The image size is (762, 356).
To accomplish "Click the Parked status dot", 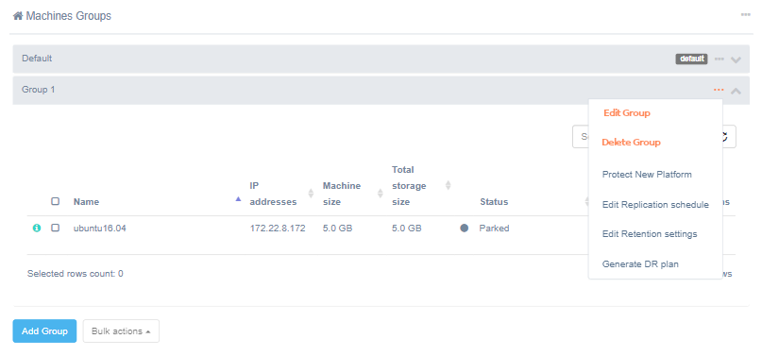I will click(x=465, y=228).
